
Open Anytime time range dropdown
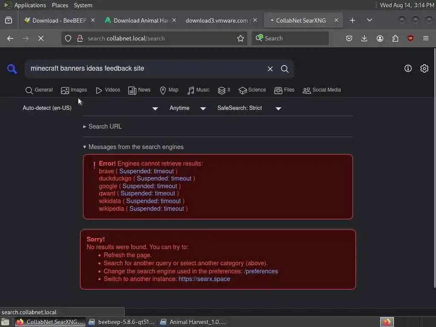(188, 108)
